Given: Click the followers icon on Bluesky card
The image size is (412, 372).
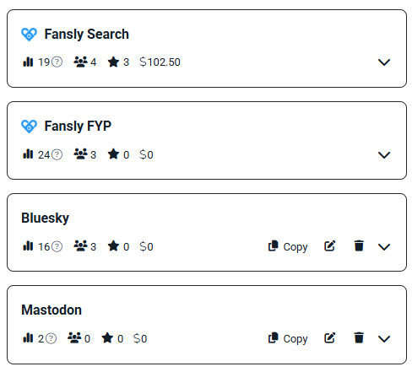Looking at the screenshot, I should 80,245.
